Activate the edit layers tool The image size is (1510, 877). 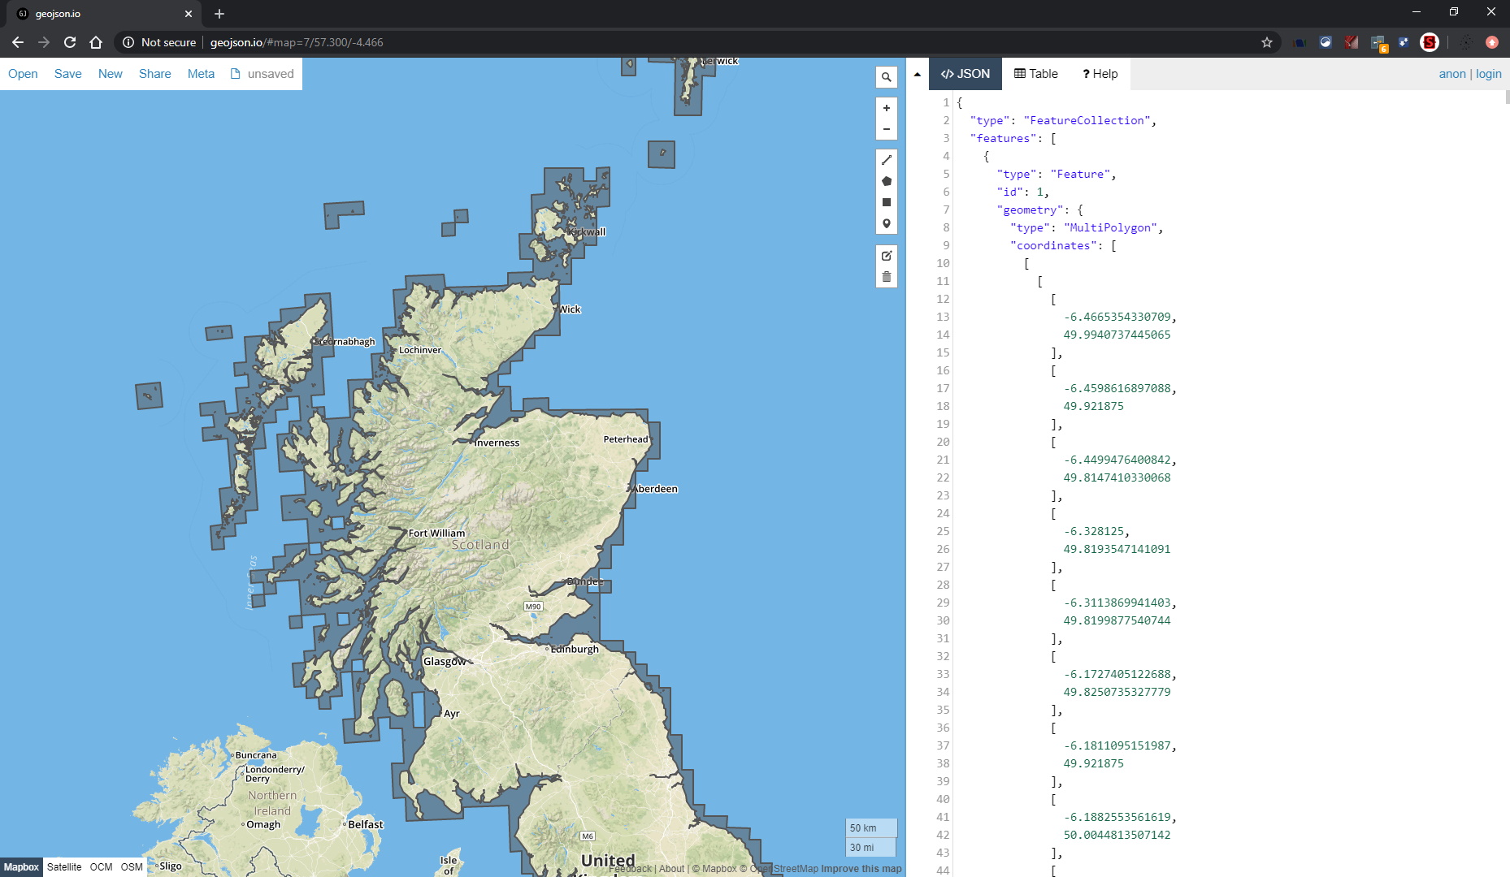pyautogui.click(x=887, y=256)
